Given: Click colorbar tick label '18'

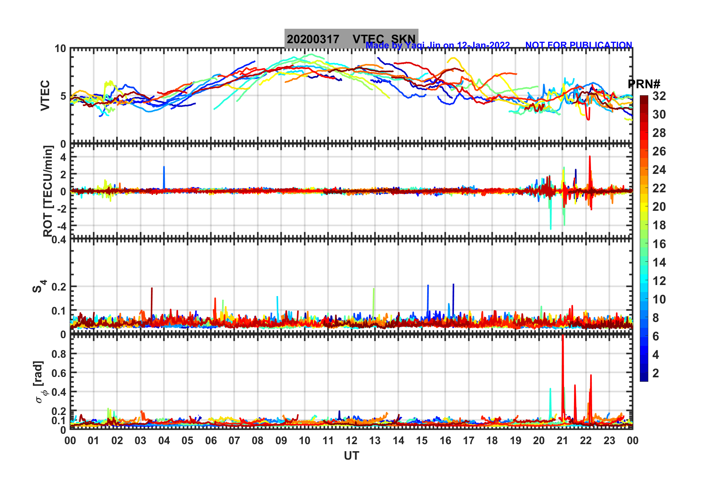Looking at the screenshot, I should (x=659, y=225).
